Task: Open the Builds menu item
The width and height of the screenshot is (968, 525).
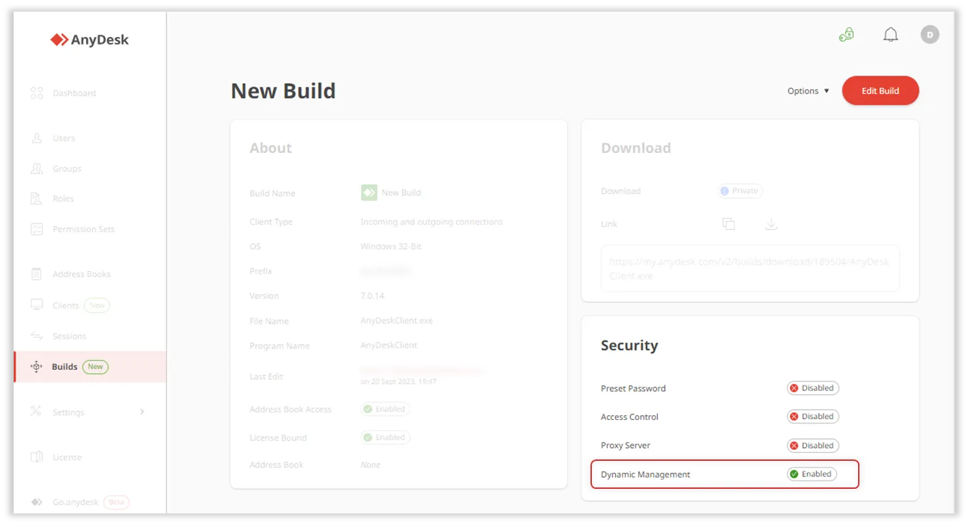Action: (65, 367)
